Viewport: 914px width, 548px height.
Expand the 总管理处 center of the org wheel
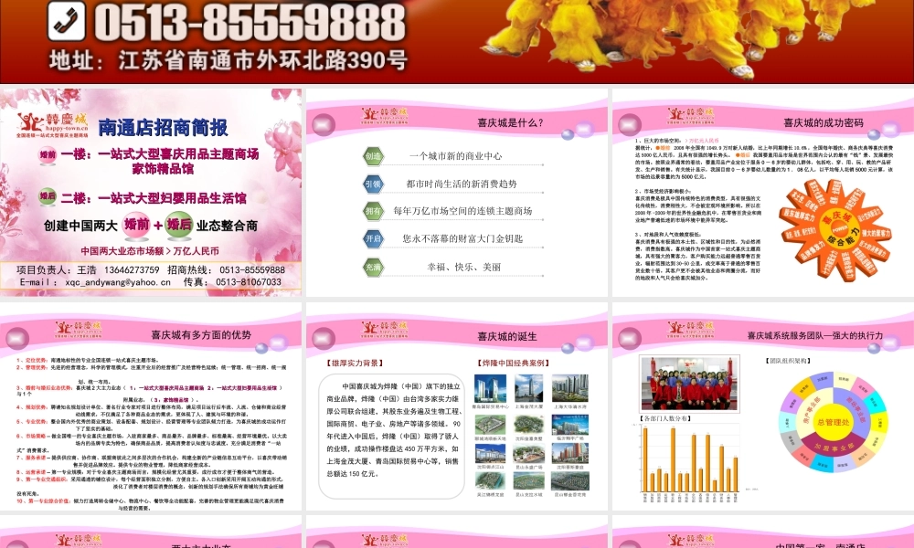tap(834, 423)
